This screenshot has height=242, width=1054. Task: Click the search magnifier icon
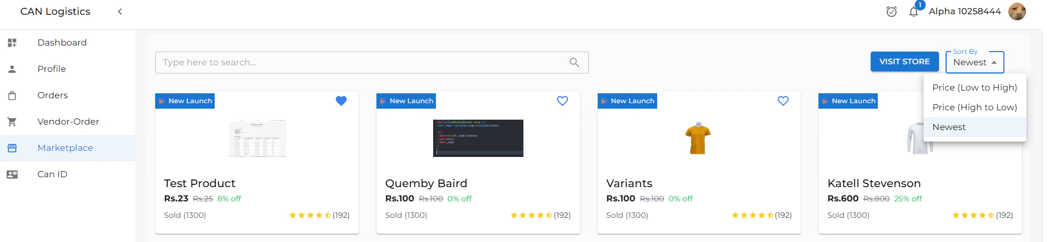click(574, 63)
